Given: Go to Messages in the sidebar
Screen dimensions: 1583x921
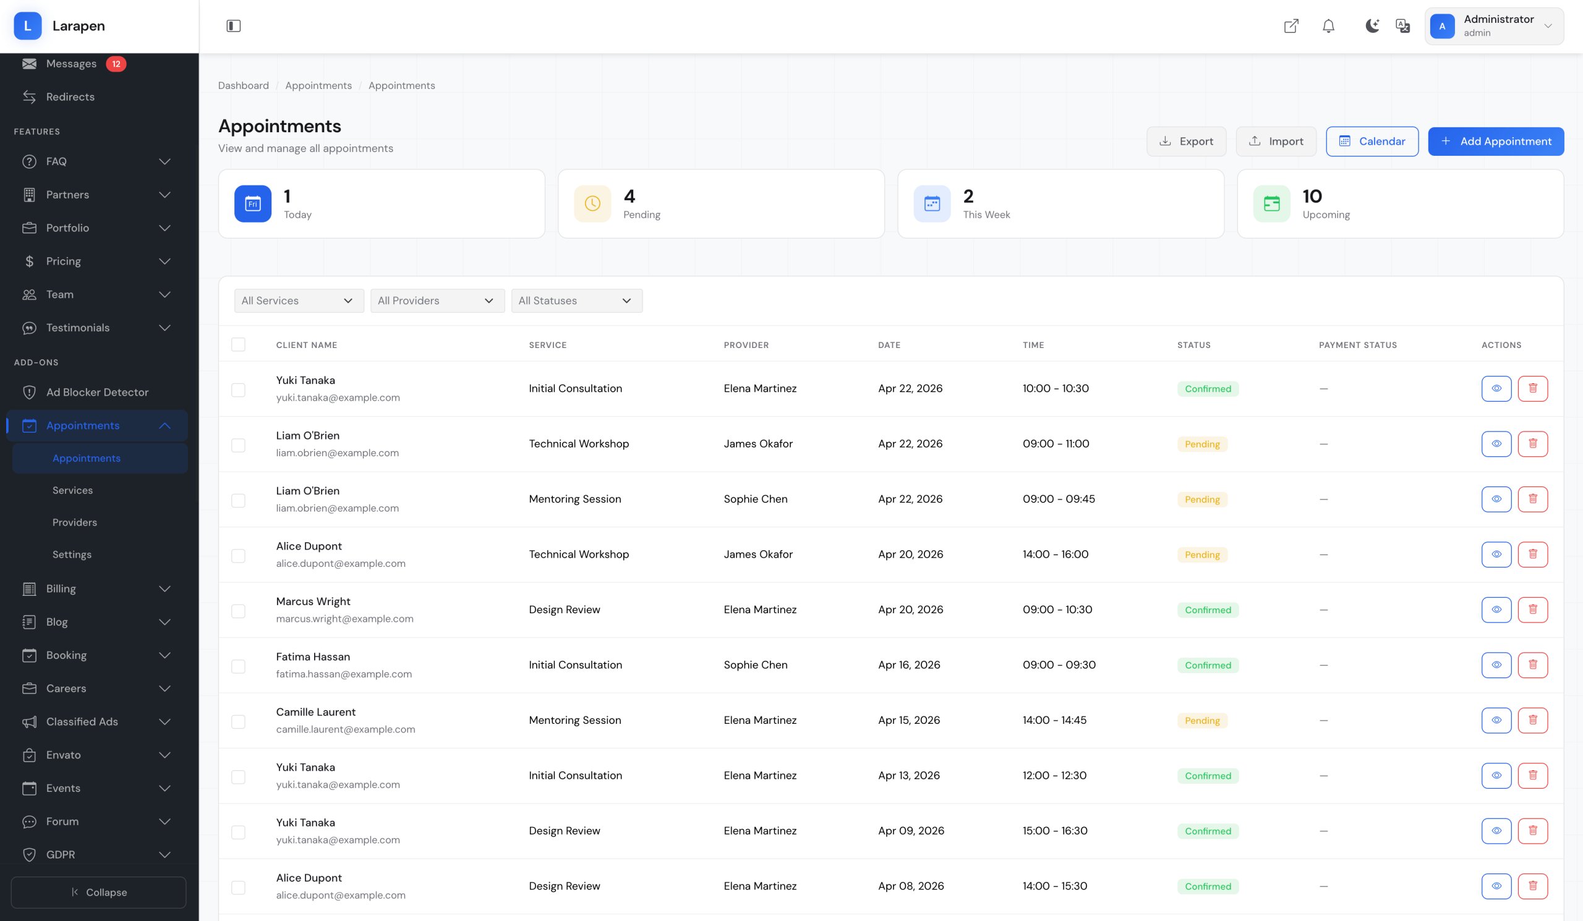Looking at the screenshot, I should pos(71,64).
